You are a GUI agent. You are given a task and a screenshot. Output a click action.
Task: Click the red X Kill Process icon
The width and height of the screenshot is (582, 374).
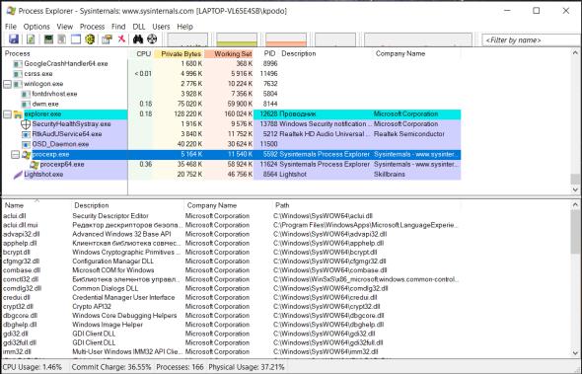[x=121, y=38]
